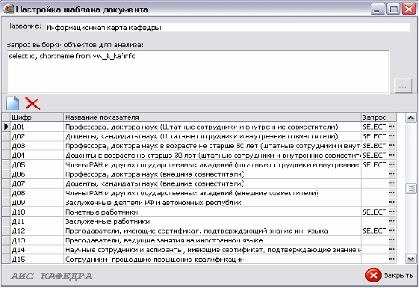Open query ellipsis for row Д08
The height and width of the screenshot is (288, 419).
[x=392, y=193]
